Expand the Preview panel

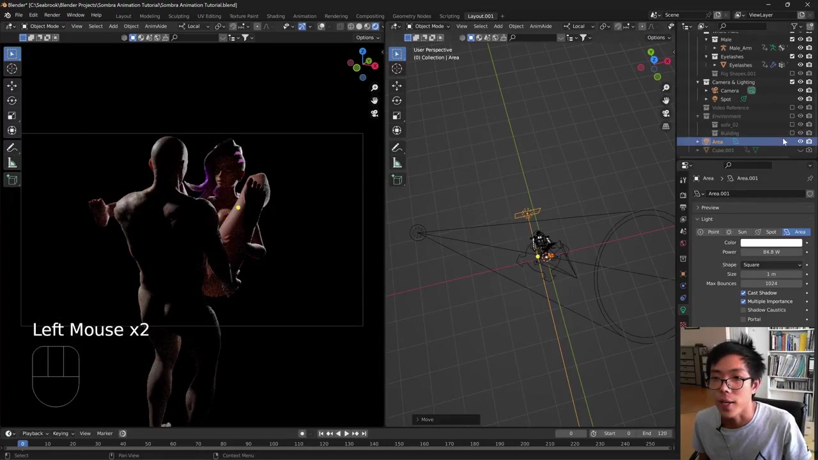point(709,208)
